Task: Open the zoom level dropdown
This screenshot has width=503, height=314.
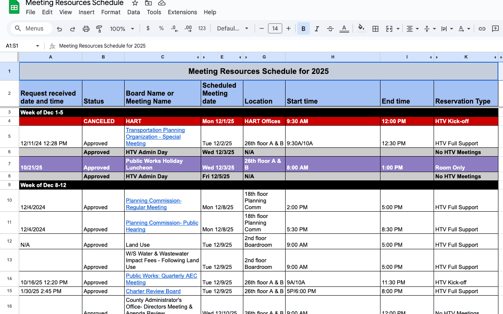Action: point(122,29)
